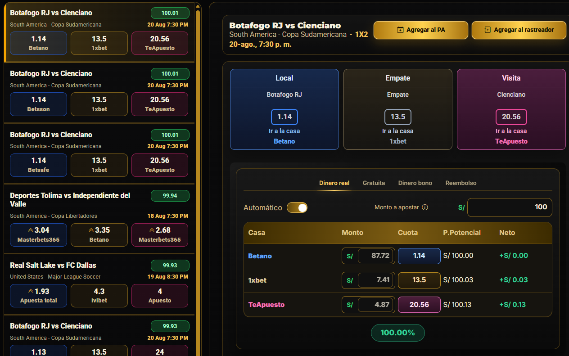Select the Dinero bono tab

point(415,183)
